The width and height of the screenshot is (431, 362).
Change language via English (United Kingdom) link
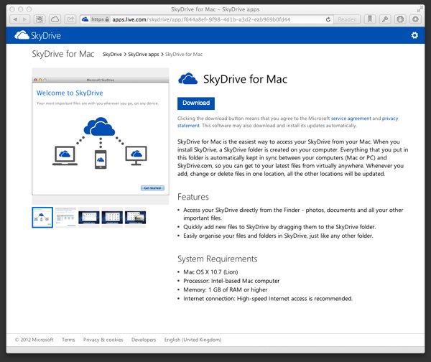pyautogui.click(x=193, y=340)
